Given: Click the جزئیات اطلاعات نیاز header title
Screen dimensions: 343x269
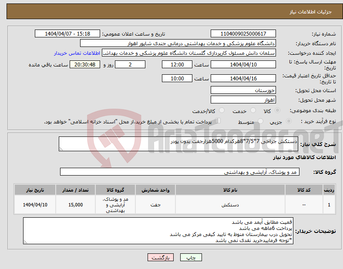Looking at the screenshot, I should point(311,12).
